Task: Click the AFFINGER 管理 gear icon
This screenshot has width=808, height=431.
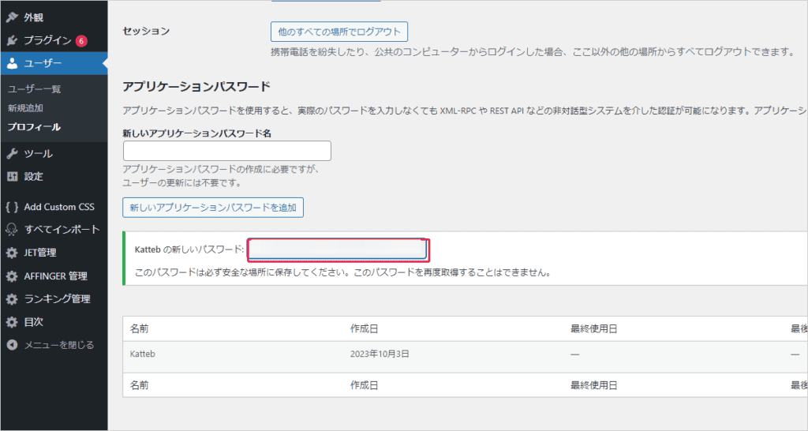Action: point(12,276)
